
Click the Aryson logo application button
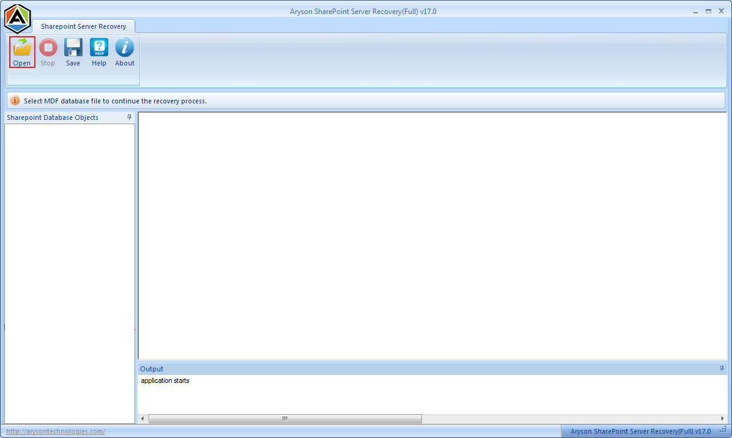click(x=18, y=19)
